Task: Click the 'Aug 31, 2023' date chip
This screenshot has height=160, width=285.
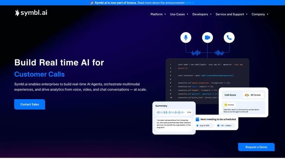Action: tap(204, 126)
